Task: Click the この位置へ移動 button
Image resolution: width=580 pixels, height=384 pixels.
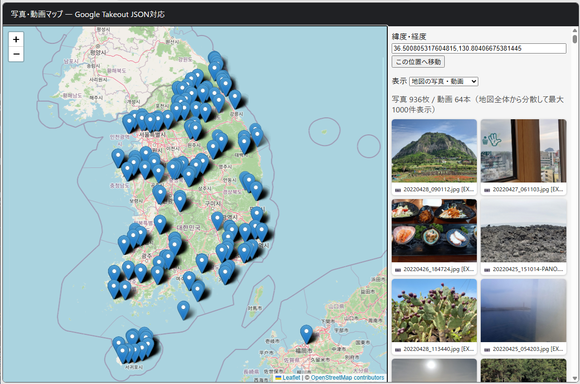Action: coord(418,62)
